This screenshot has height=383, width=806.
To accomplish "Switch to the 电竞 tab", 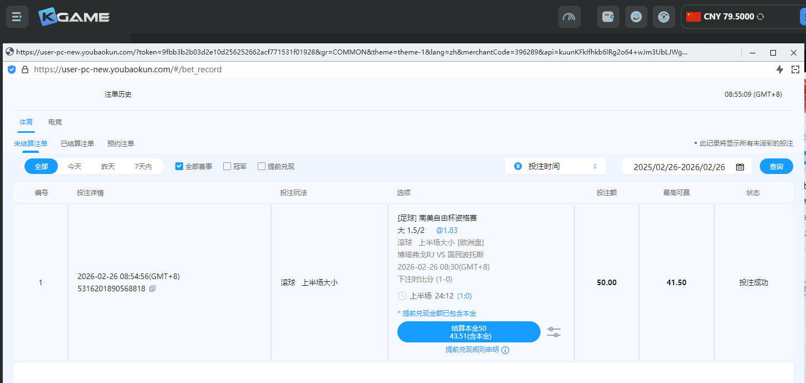I will click(x=55, y=122).
